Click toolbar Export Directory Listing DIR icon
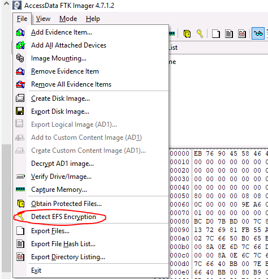Image resolution: width=268 pixels, height=279 pixels. pos(242,34)
